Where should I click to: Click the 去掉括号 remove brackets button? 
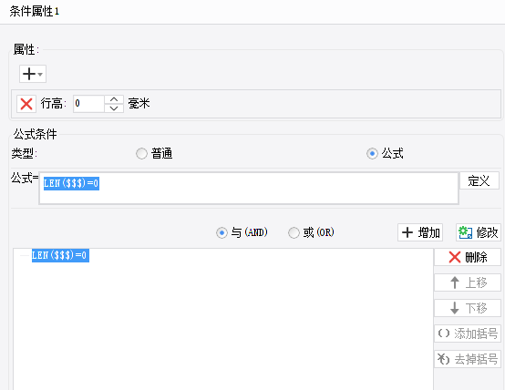(468, 359)
